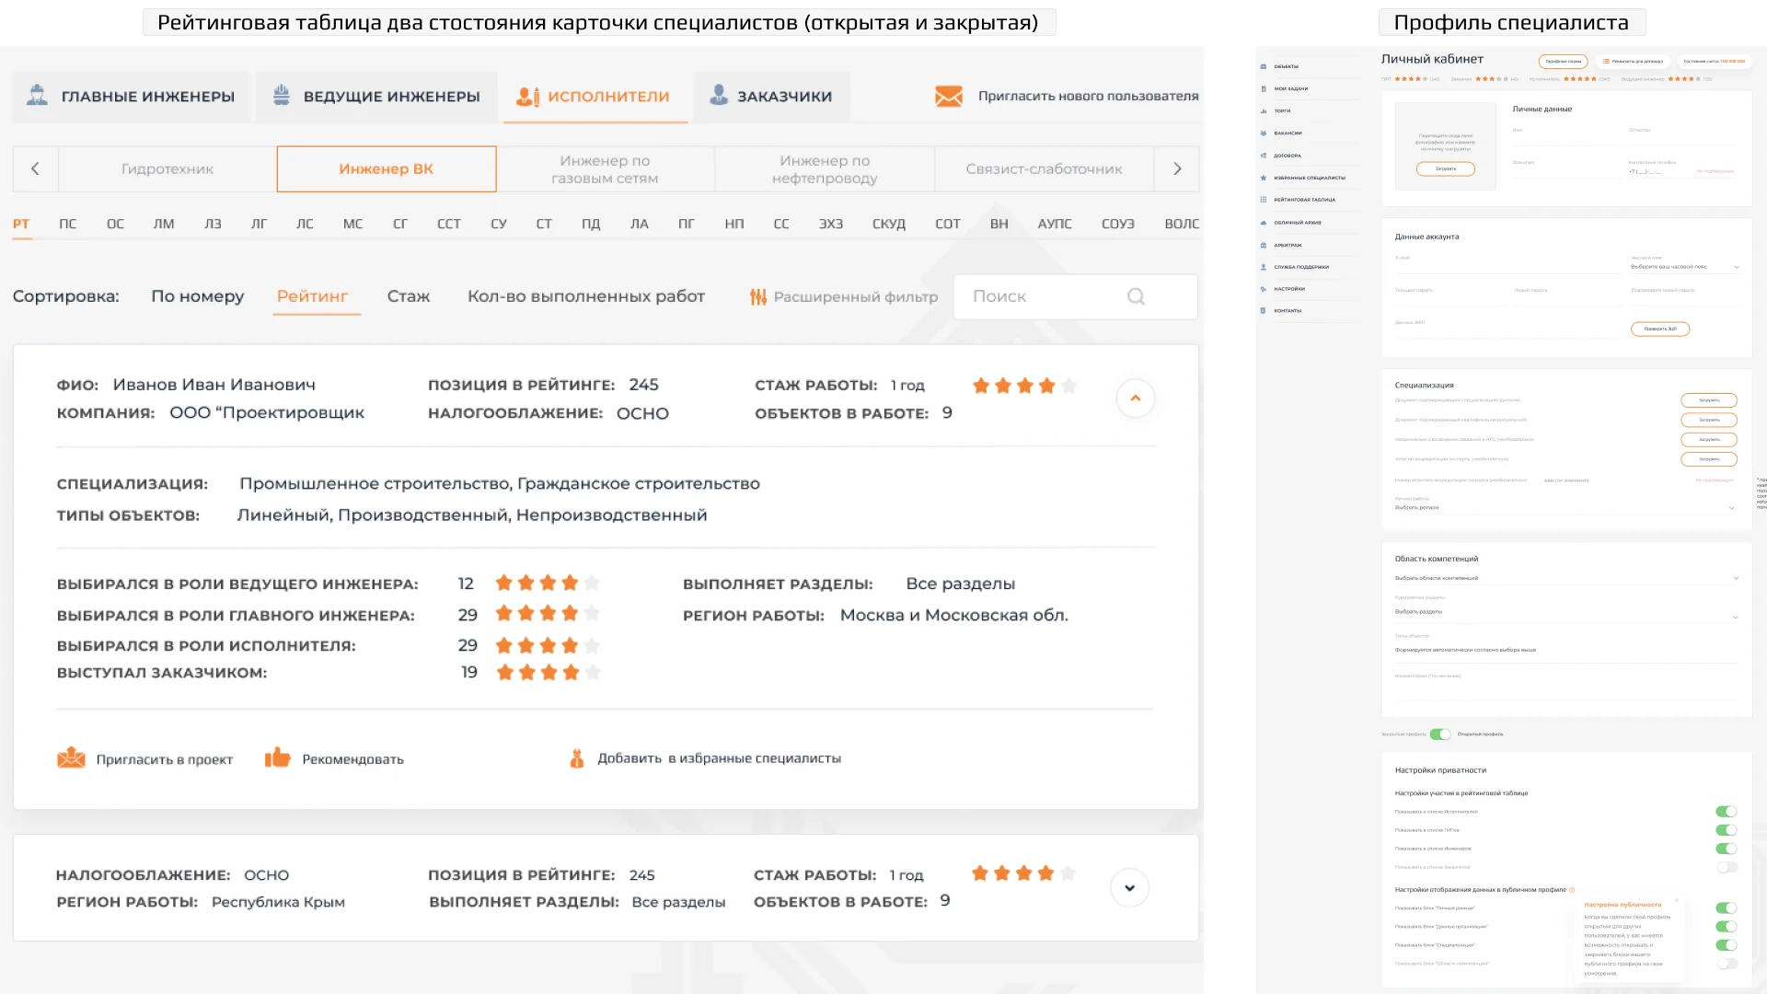This screenshot has width=1767, height=994.
Task: Switch to the ЗАКАЗЧИКИ tab
Action: [x=771, y=96]
